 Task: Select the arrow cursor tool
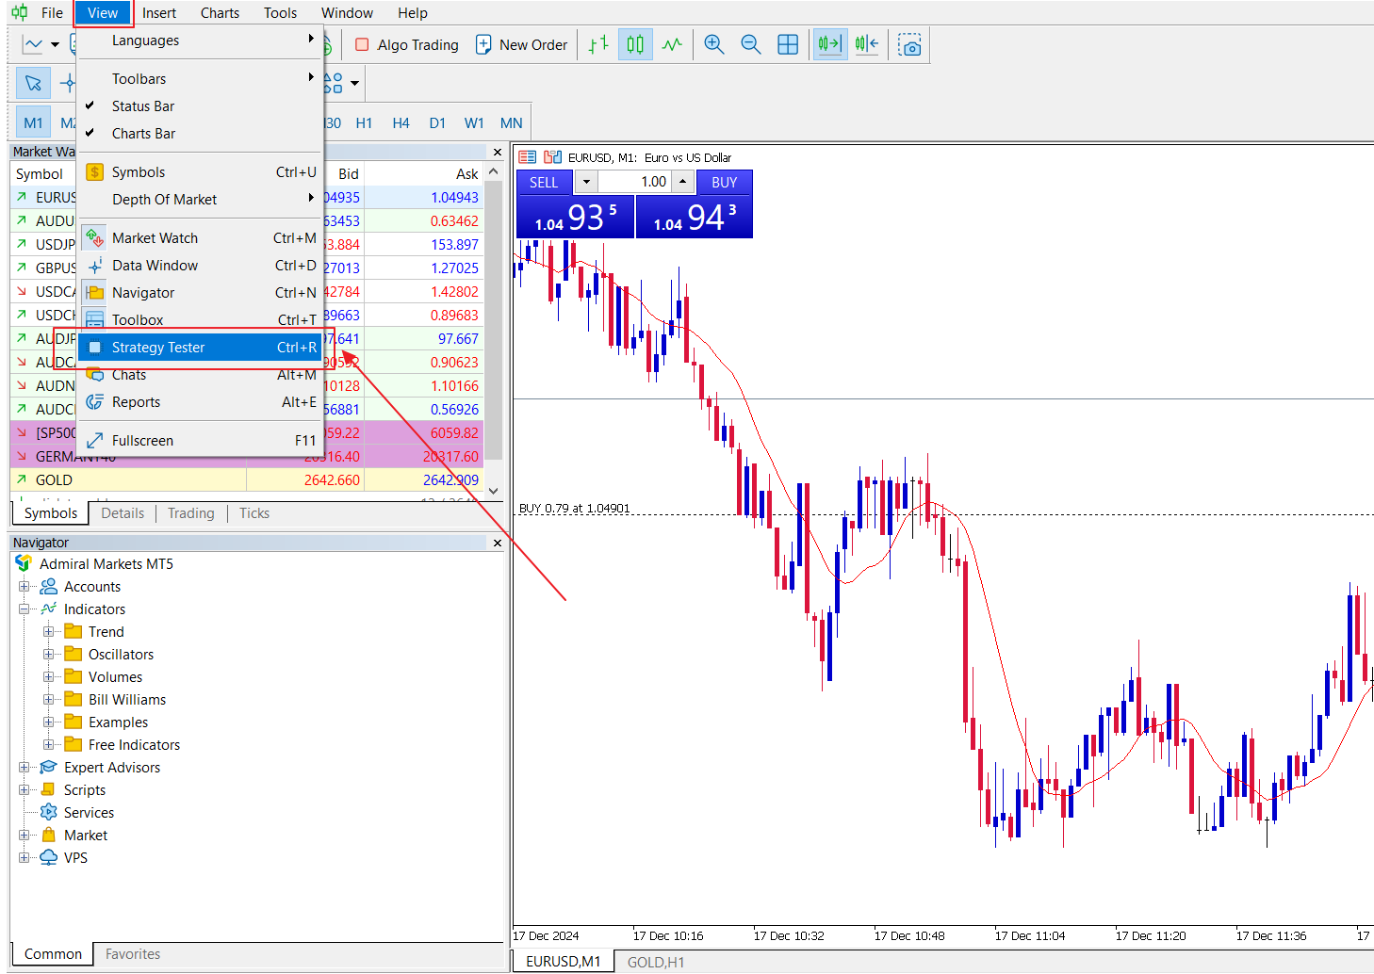pyautogui.click(x=34, y=84)
